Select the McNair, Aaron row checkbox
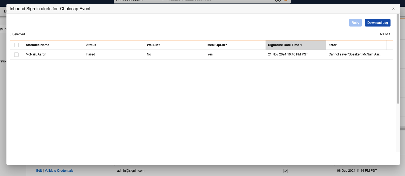This screenshot has height=176, width=405. click(x=16, y=55)
